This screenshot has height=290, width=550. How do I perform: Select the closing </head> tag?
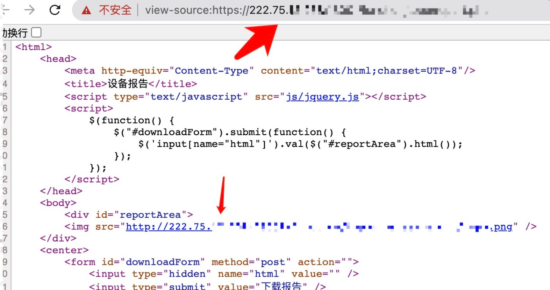pos(61,191)
